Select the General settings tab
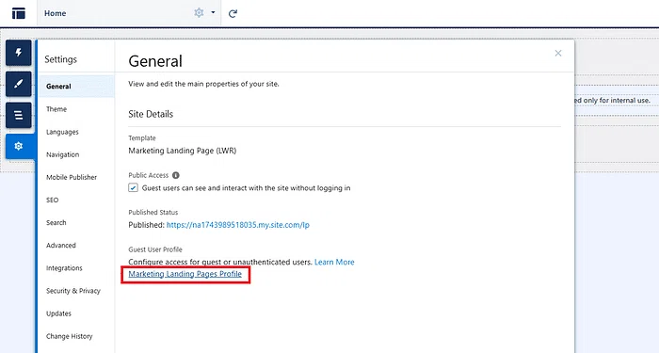The image size is (659, 353). coord(76,87)
